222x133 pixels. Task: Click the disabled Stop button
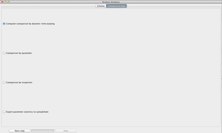point(66,131)
